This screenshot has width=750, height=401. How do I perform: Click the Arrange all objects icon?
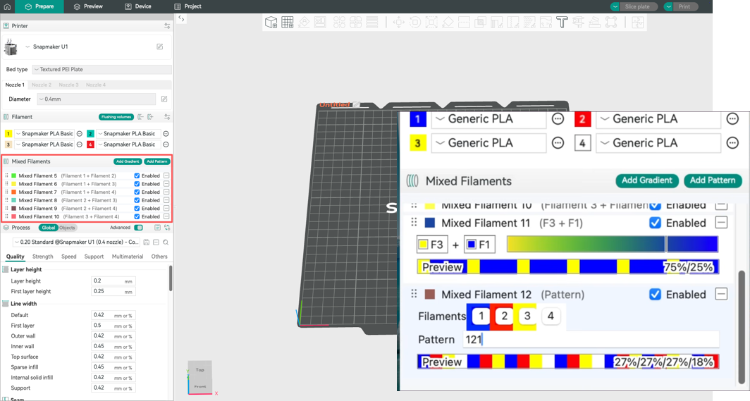point(340,23)
